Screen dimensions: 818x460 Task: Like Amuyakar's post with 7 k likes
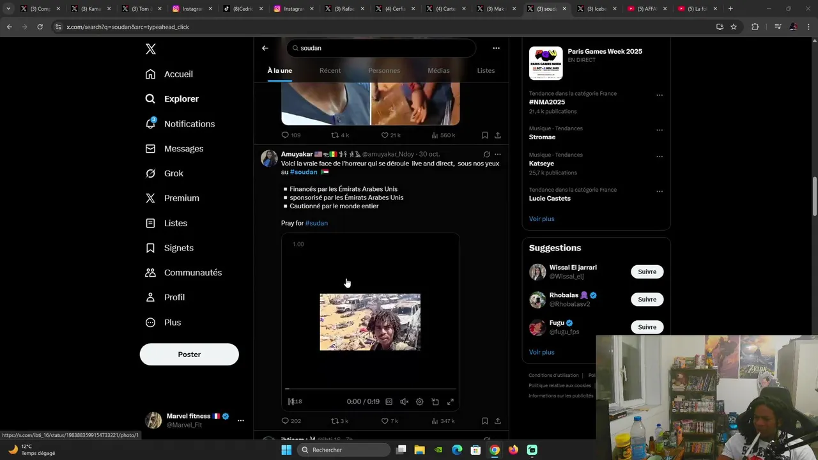[389, 421]
